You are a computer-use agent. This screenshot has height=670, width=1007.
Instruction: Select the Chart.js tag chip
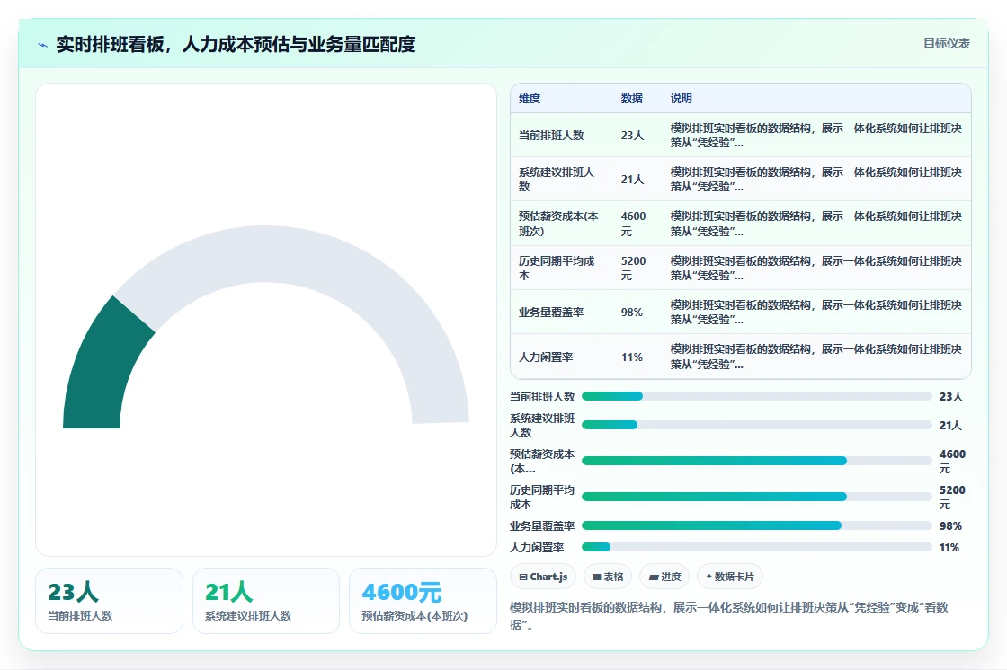tap(543, 577)
